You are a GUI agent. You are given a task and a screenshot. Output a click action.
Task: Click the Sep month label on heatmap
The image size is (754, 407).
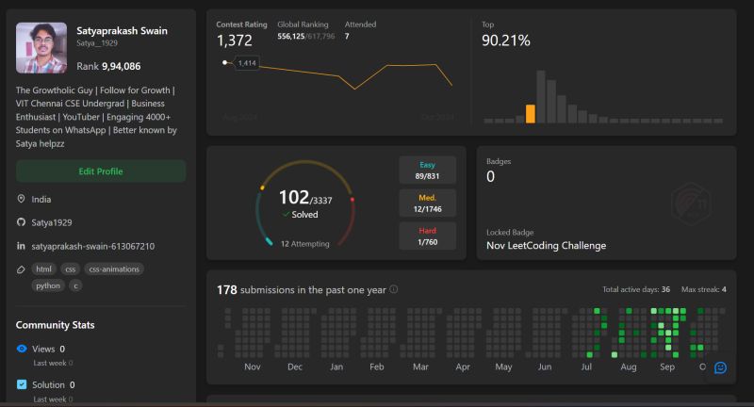(667, 366)
